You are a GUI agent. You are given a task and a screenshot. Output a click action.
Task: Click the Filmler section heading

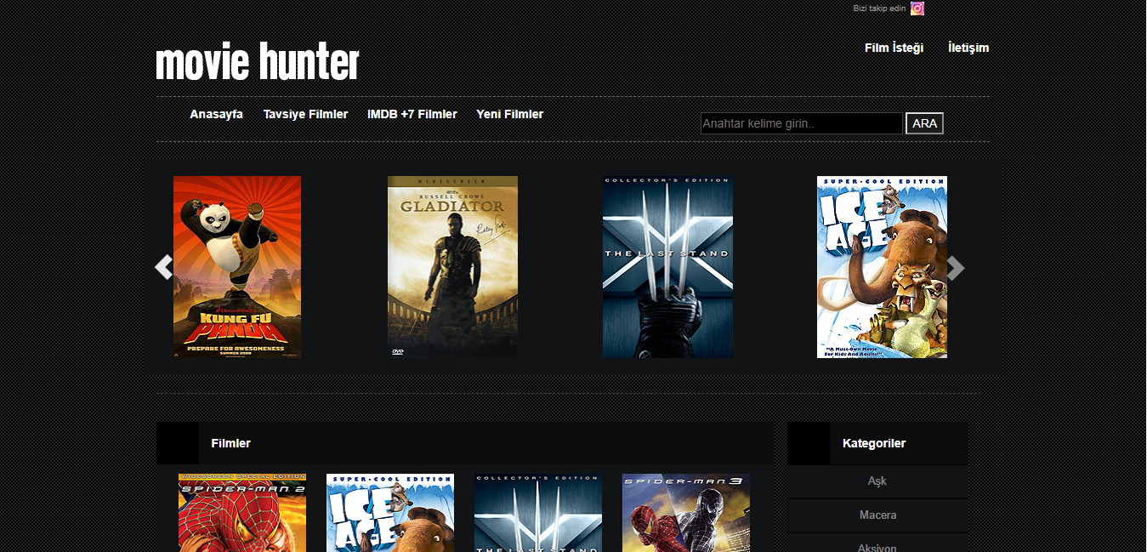click(231, 443)
